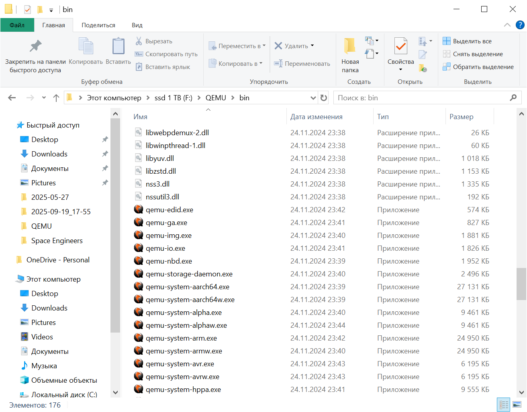Open the address bar history dropdown
Image resolution: width=527 pixels, height=412 pixels.
pos(313,98)
